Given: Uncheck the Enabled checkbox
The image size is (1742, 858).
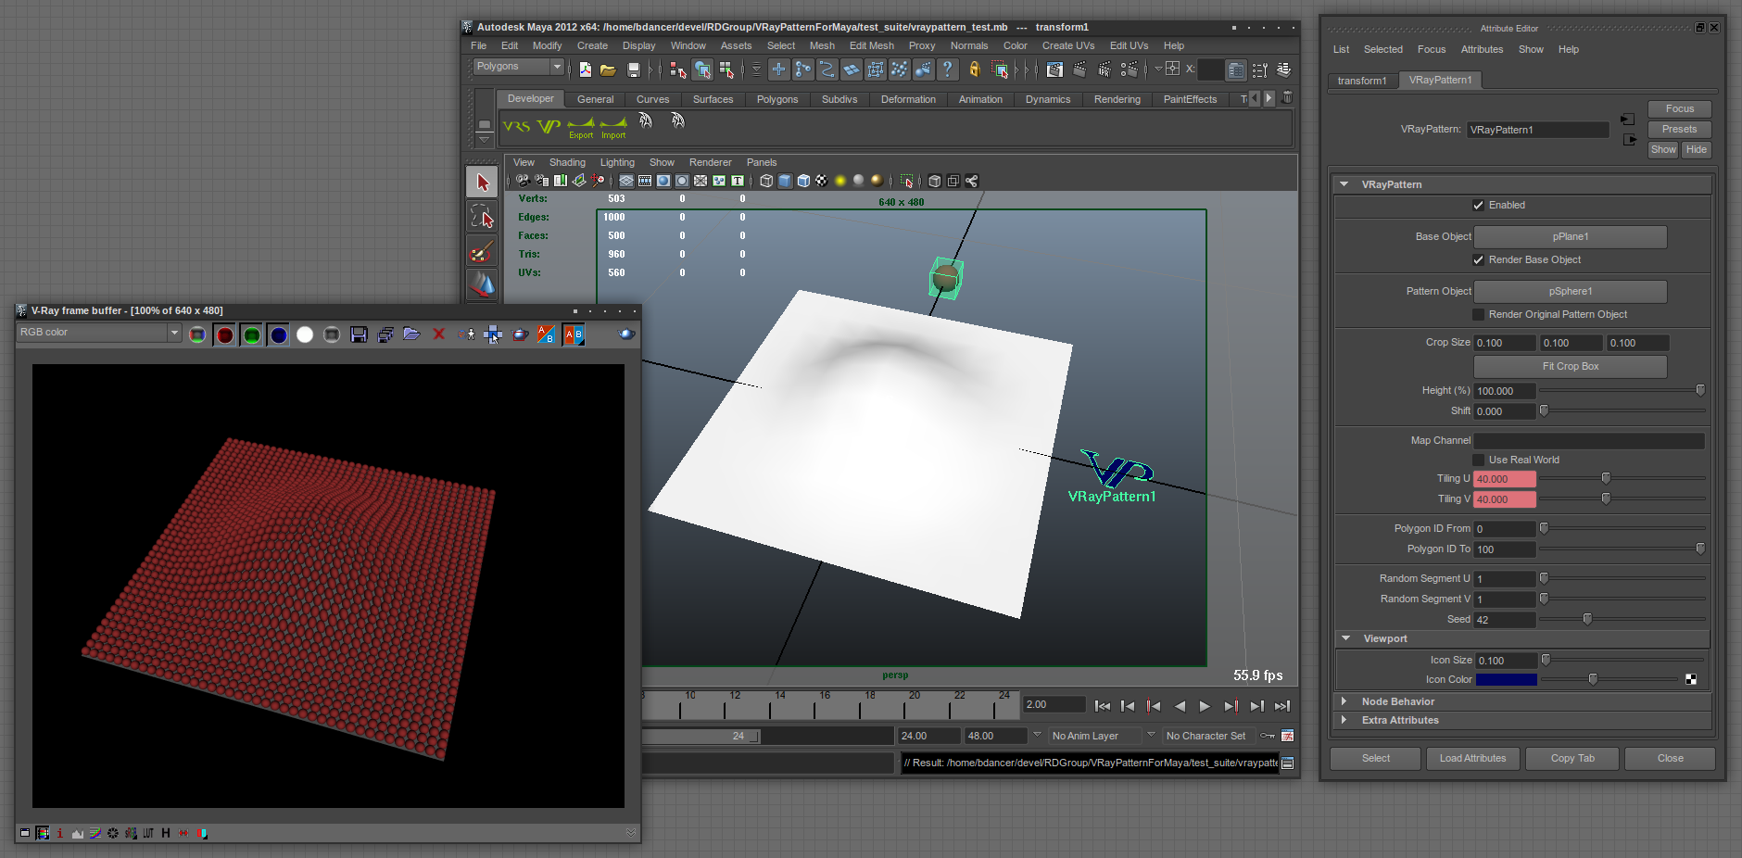Looking at the screenshot, I should pos(1478,206).
